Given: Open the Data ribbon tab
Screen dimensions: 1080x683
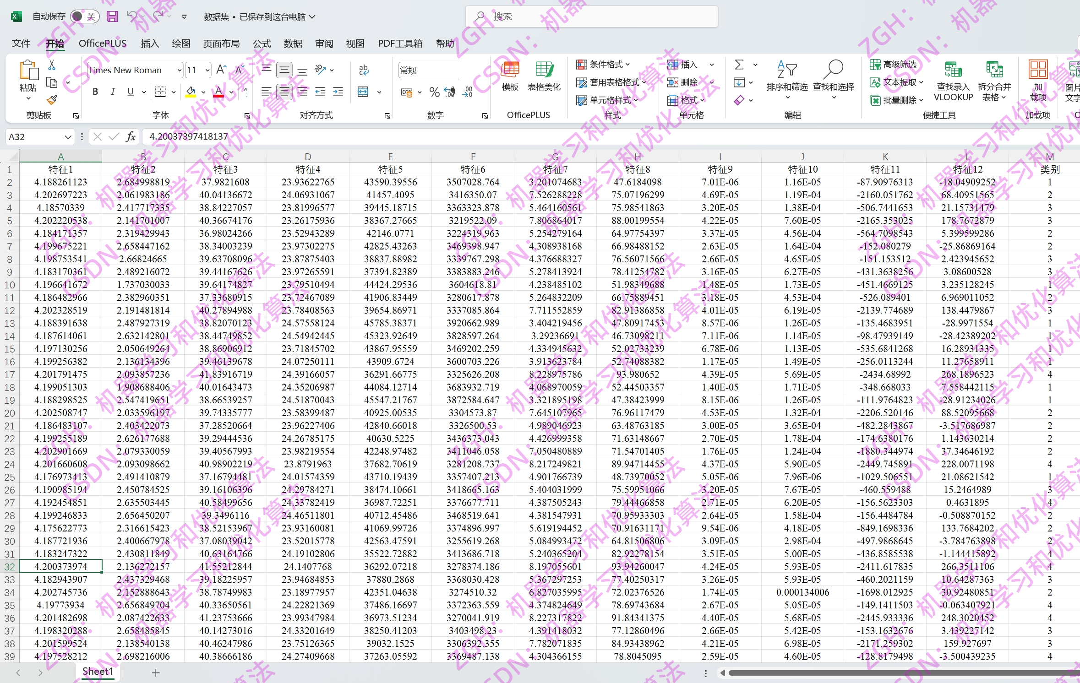Looking at the screenshot, I should coord(293,43).
